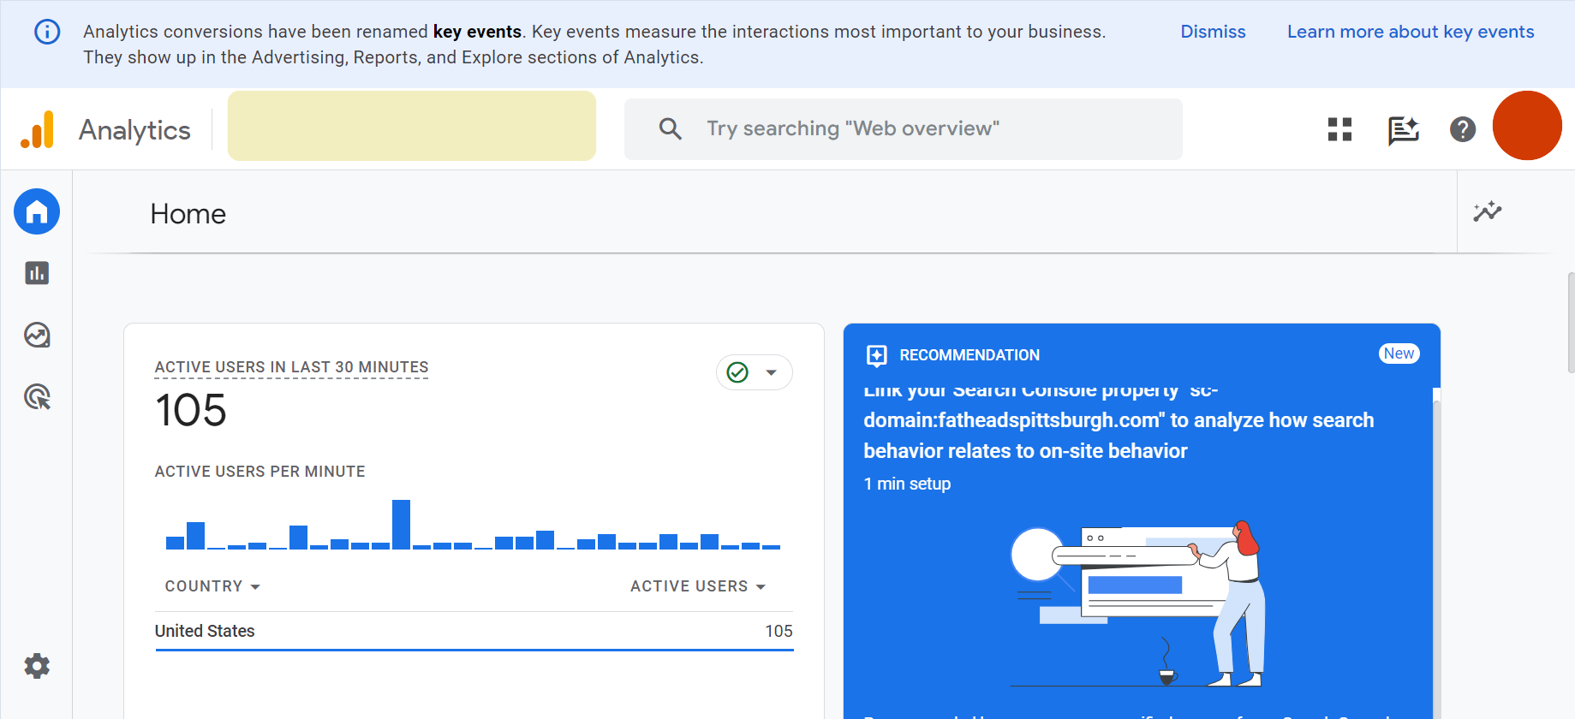Open Learn more about key events link

point(1411,32)
